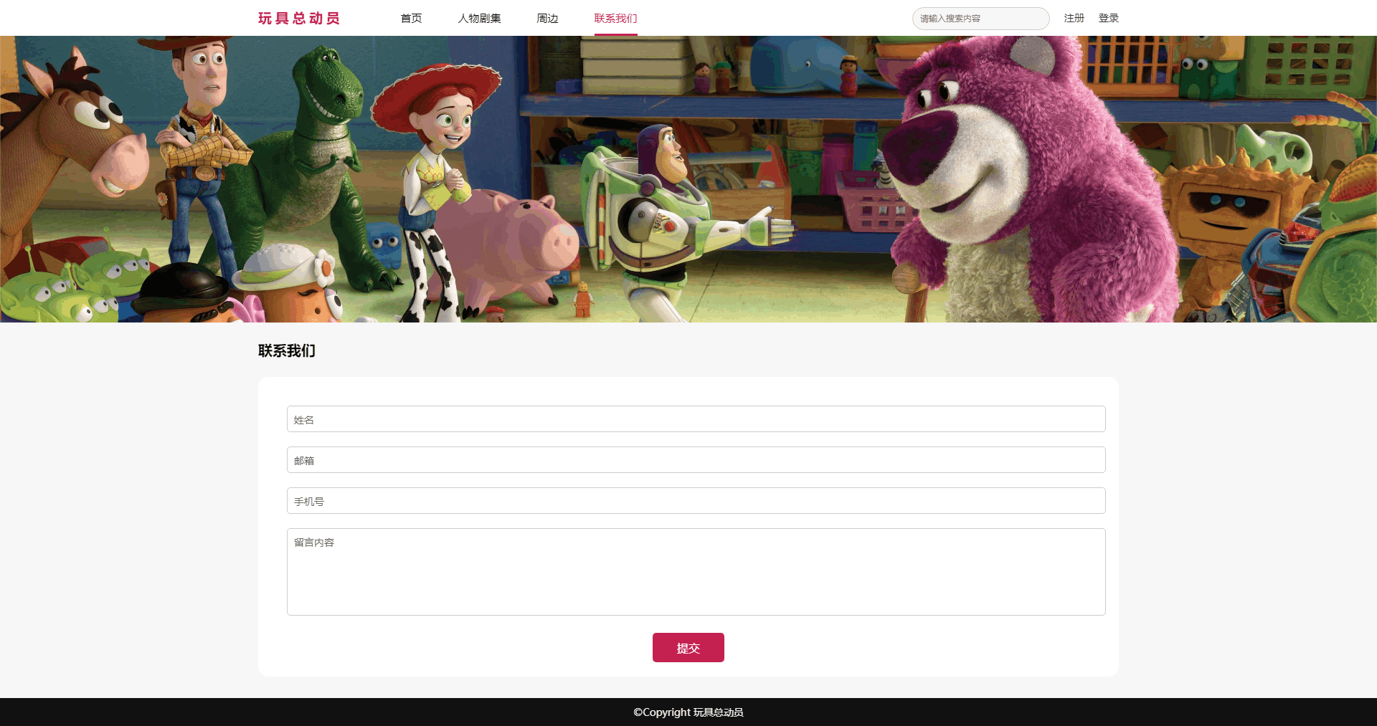Open the 首页 navigation tab
Viewport: 1377px width, 726px height.
coord(411,18)
